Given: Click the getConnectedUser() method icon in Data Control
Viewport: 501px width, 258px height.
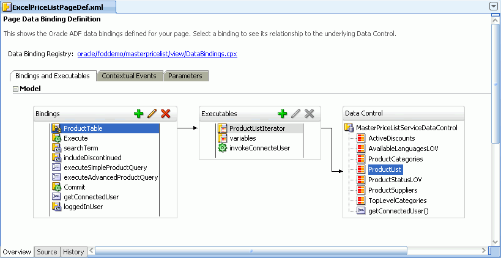Looking at the screenshot, I should click(361, 211).
